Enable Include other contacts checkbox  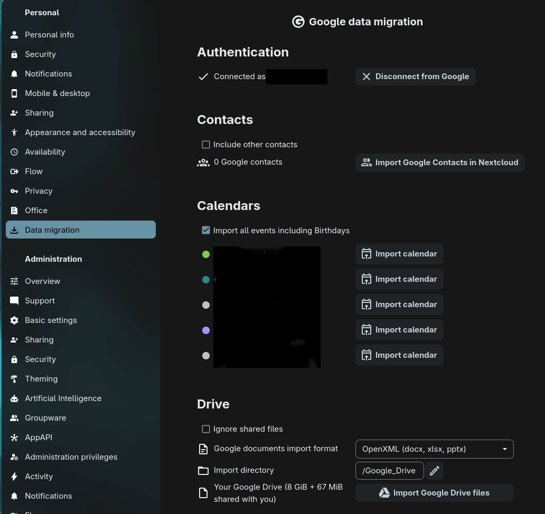point(206,145)
